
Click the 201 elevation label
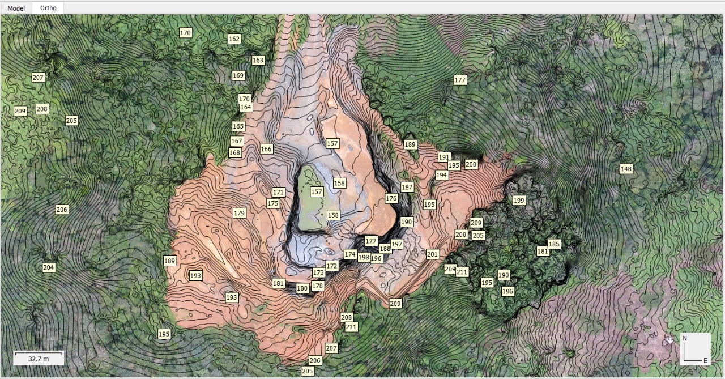pos(433,254)
